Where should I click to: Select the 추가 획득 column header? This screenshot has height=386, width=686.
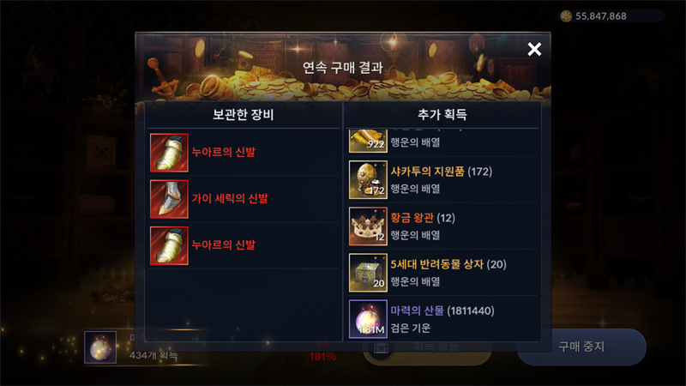[442, 115]
